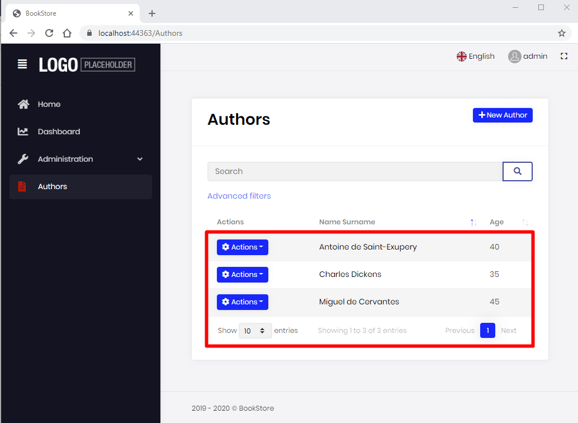Close the BookStore browser tab
The width and height of the screenshot is (578, 423).
tap(130, 13)
